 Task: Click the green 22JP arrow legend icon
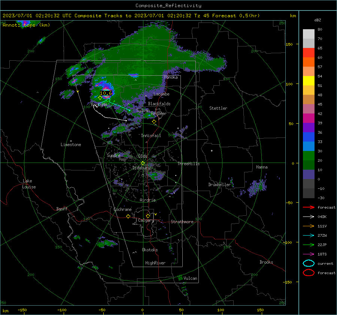click(309, 245)
